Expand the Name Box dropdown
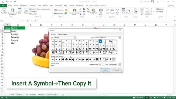The image size is (176, 99). point(21,21)
